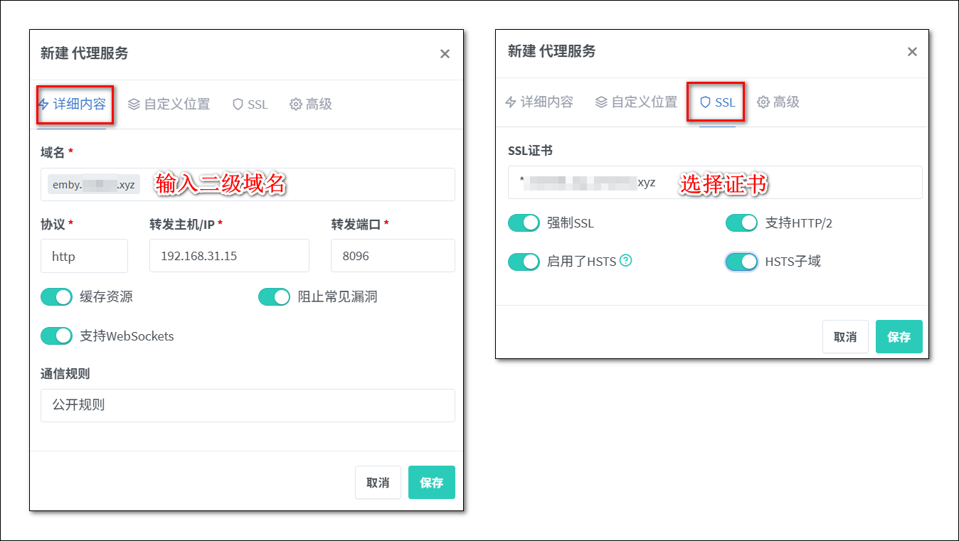Screen dimensions: 959x541
Task: Switch to SSL tab in left dialog
Action: 250,105
